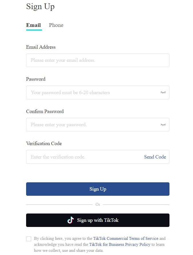Reveal the Password field using the eye icon
The height and width of the screenshot is (255, 193).
163,92
